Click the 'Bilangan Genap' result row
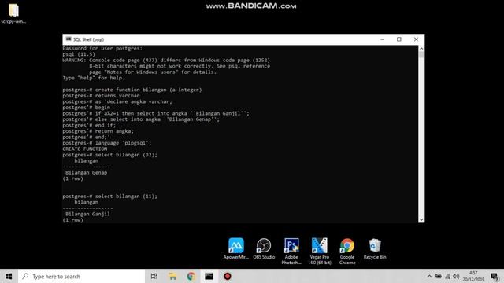 click(x=86, y=172)
